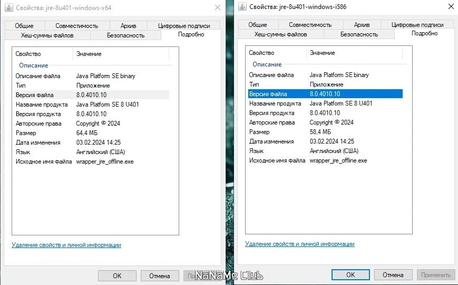Click Значение column header in x64 window
458x285 pixels.
click(x=121, y=54)
